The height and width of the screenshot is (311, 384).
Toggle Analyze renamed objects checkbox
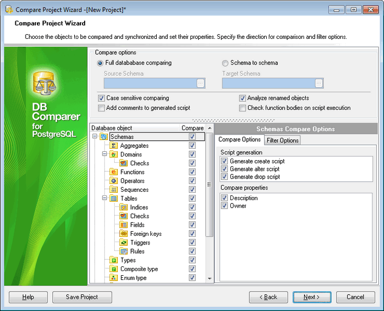click(x=242, y=98)
